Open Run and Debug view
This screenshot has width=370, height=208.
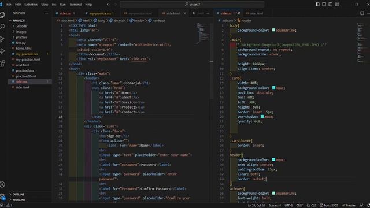click(x=2, y=51)
